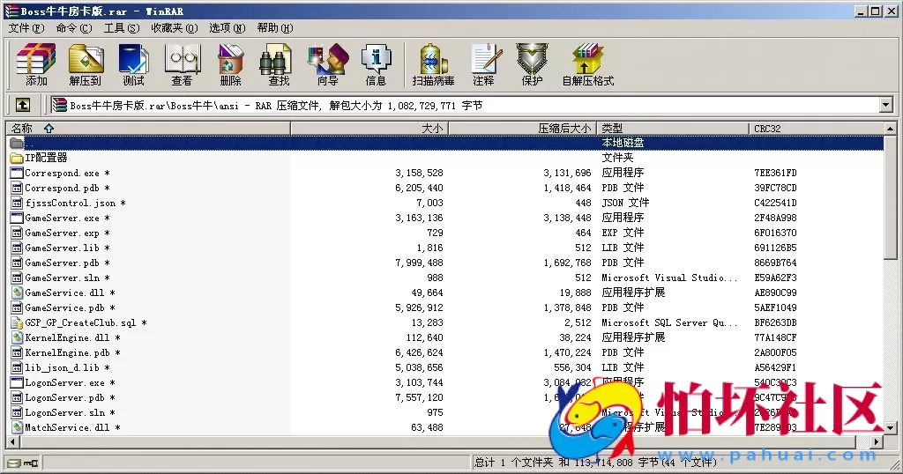Screen dimensions: 903x474
Task: Sort by the 名称 column header
Action: [x=148, y=129]
